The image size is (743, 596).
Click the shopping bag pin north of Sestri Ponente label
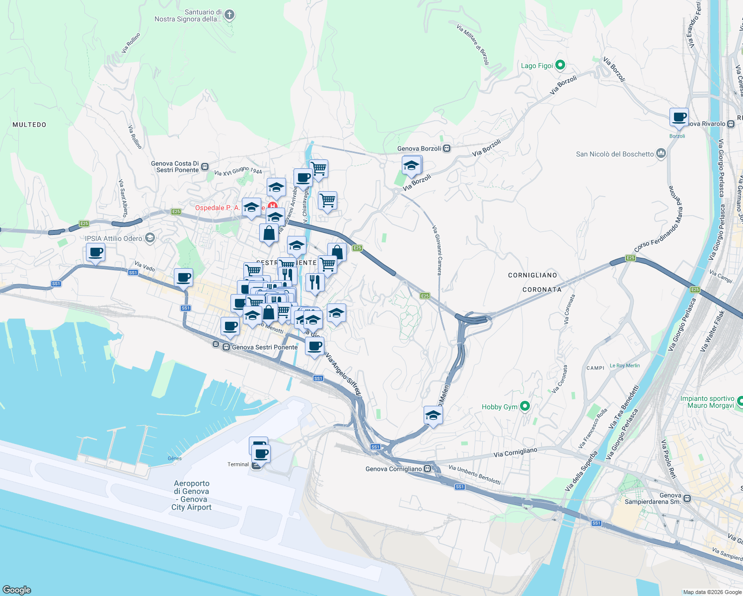pyautogui.click(x=269, y=232)
